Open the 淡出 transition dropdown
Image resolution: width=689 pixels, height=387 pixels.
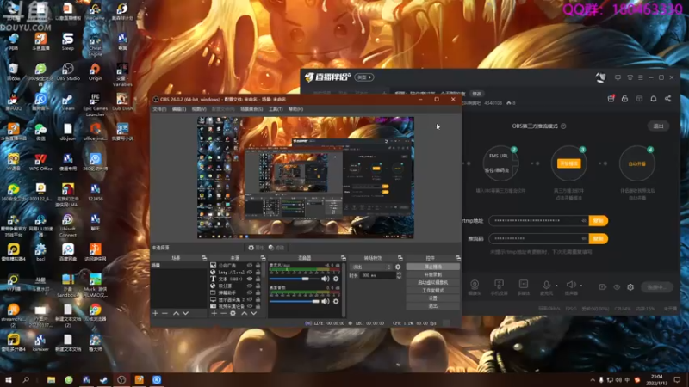click(x=370, y=267)
